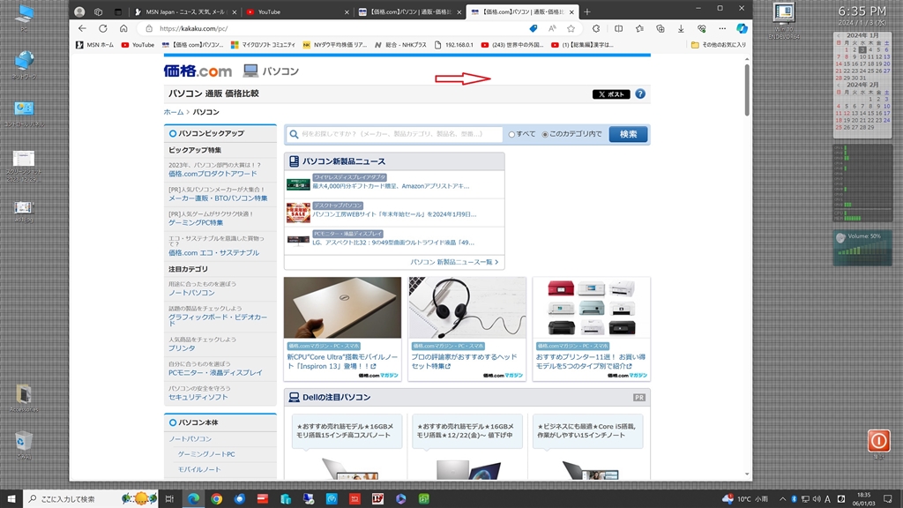The width and height of the screenshot is (903, 508).
Task: Open the MSN ホーム bookmark
Action: pyautogui.click(x=95, y=44)
